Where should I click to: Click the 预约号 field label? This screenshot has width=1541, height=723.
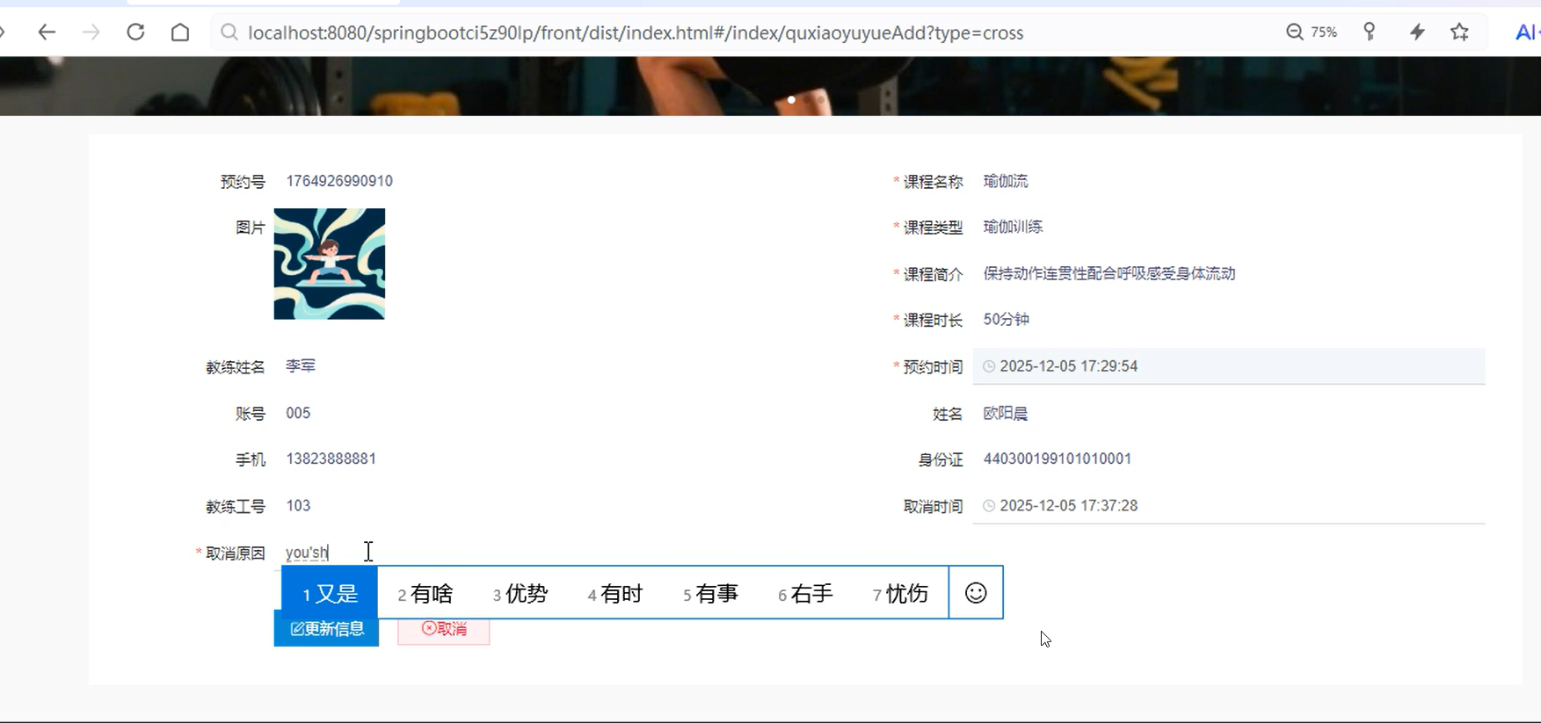point(243,182)
